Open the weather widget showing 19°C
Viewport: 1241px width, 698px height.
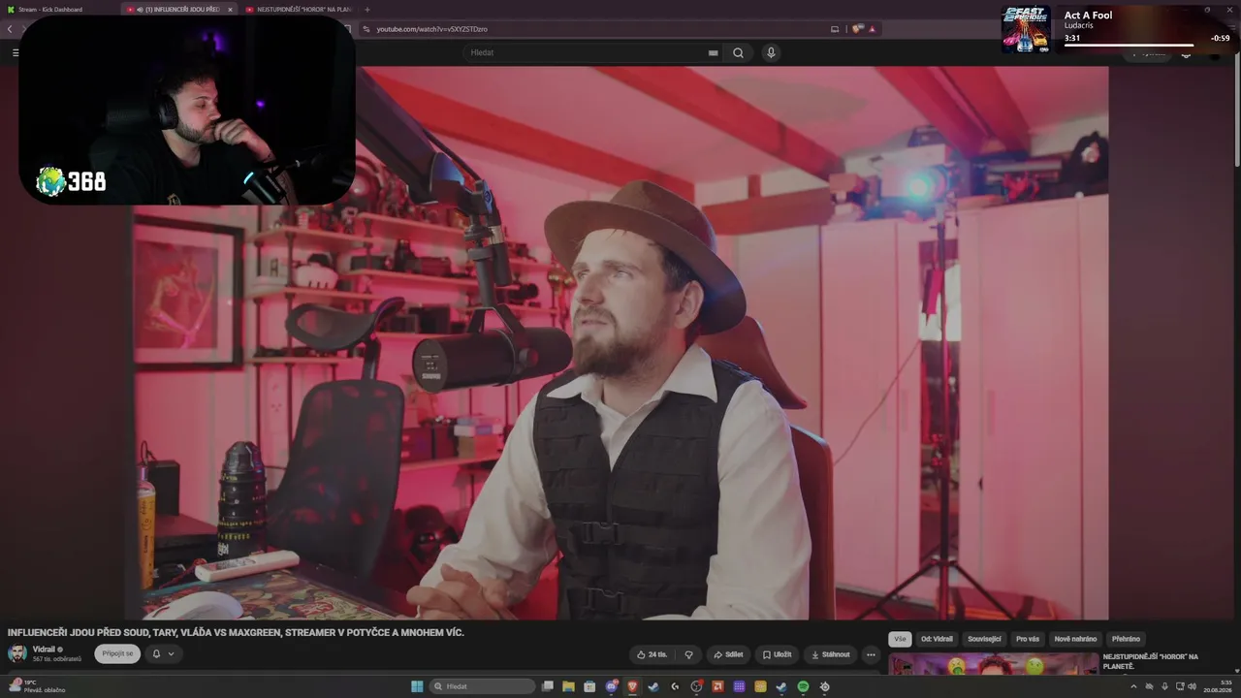pyautogui.click(x=37, y=686)
